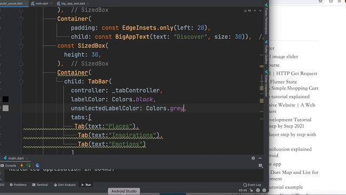The image size is (346, 195).
Task: Open Run panel settings gear
Action: (253, 158)
